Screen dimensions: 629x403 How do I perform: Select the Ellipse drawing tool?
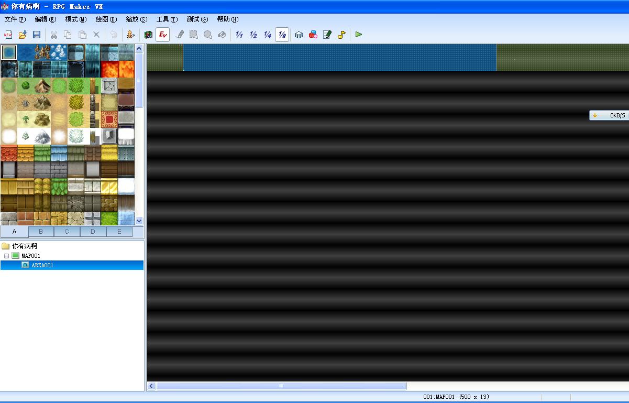(208, 35)
